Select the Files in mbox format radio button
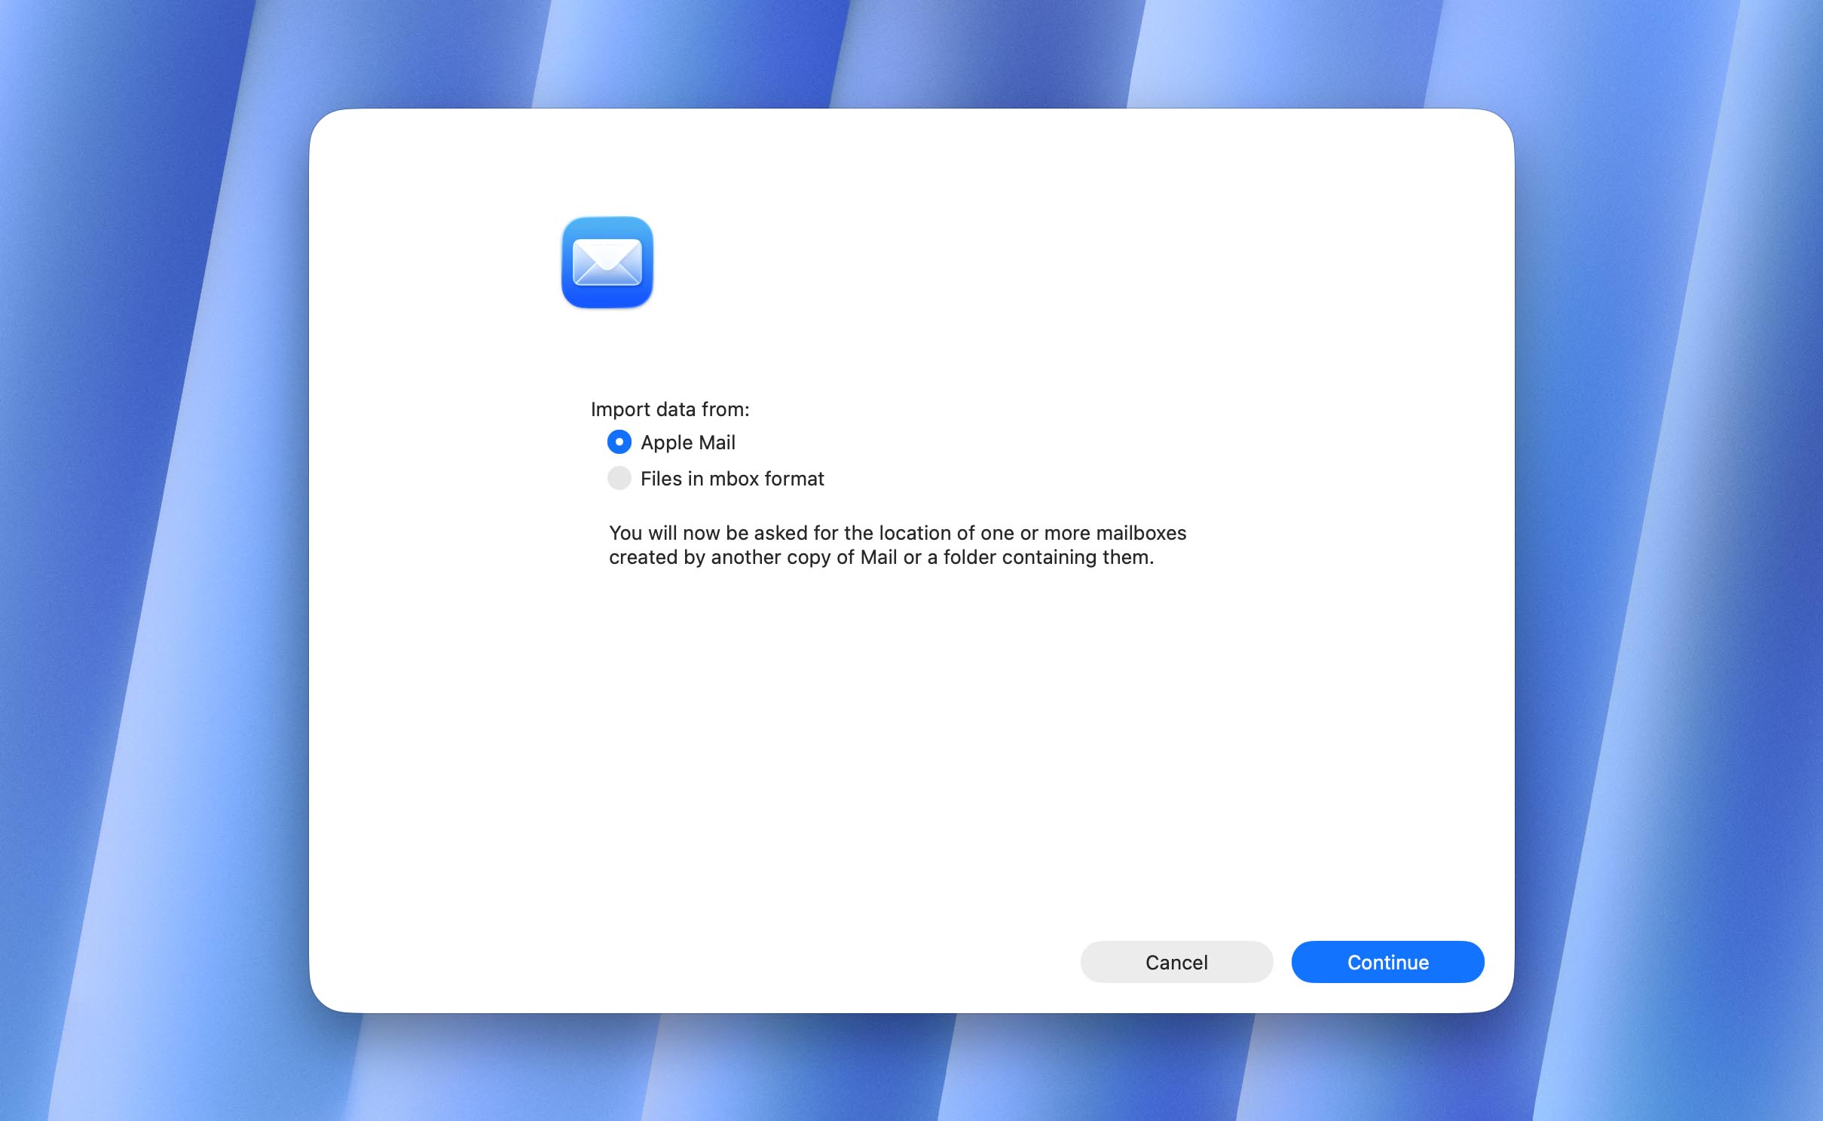Viewport: 1823px width, 1121px height. coord(619,479)
